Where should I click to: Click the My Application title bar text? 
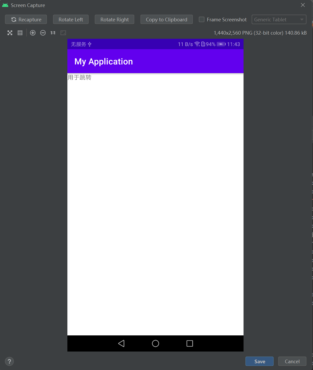coord(104,62)
